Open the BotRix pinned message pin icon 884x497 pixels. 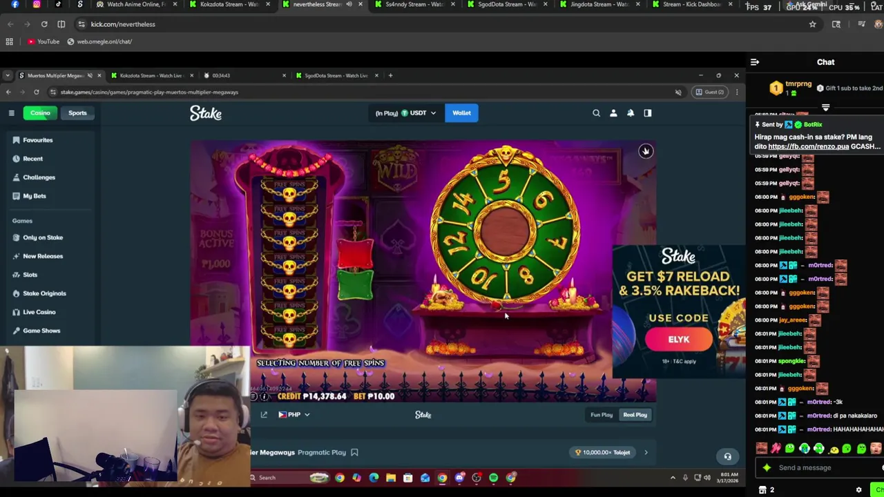[x=758, y=124]
